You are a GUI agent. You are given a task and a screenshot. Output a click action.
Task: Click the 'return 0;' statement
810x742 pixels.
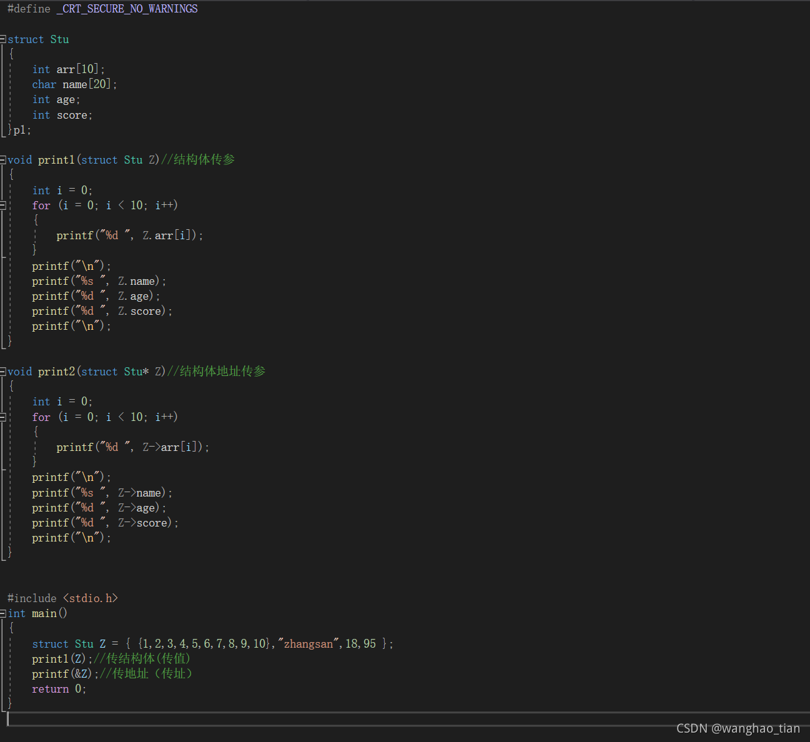59,689
